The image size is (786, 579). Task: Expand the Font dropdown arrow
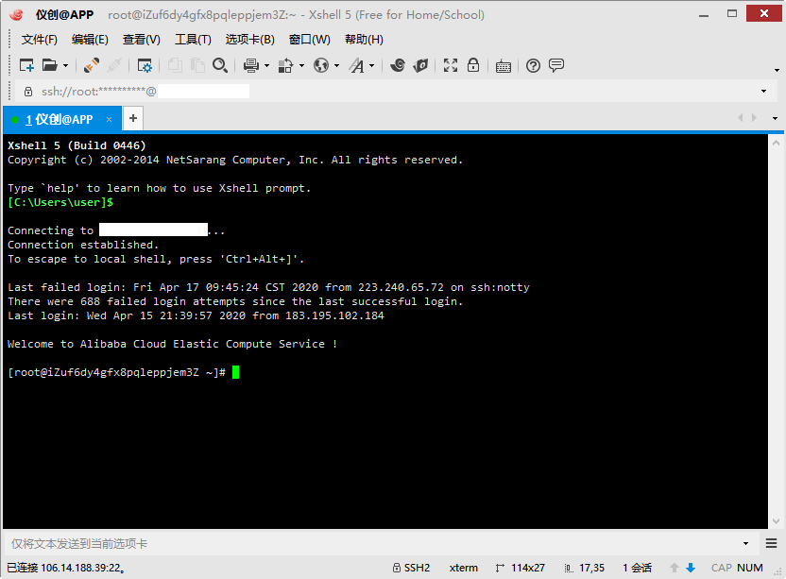click(x=372, y=66)
